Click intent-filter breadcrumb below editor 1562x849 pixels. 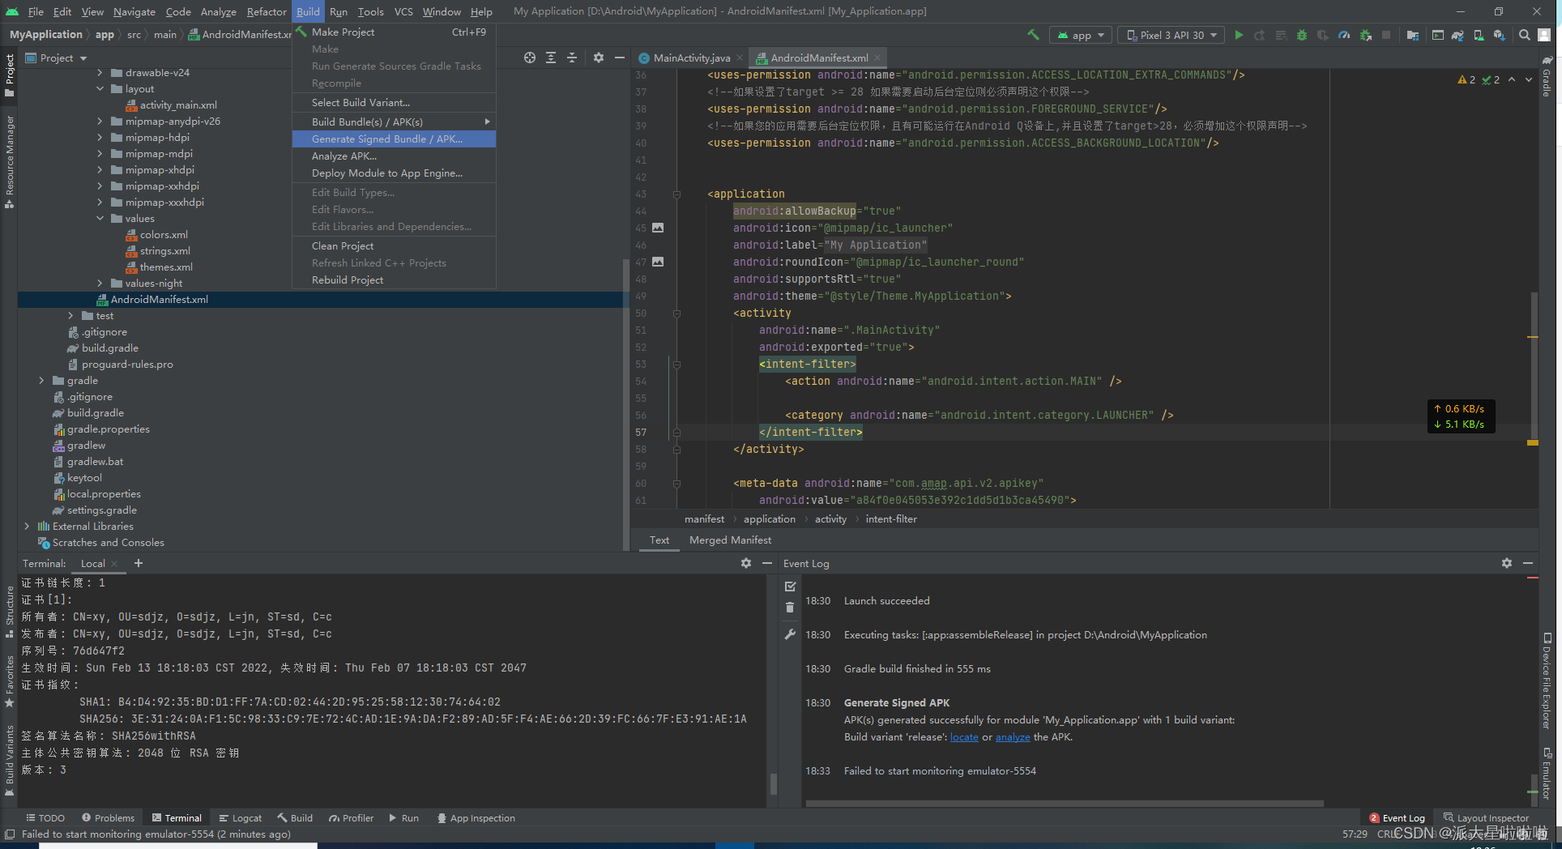click(891, 518)
